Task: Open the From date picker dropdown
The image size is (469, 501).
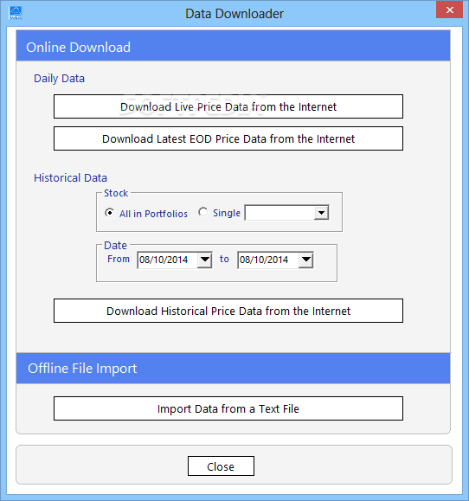Action: 204,260
